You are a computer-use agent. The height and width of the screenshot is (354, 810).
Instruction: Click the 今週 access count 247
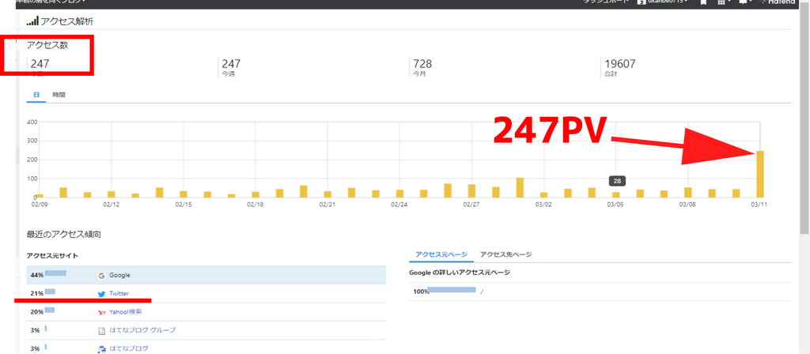point(231,64)
